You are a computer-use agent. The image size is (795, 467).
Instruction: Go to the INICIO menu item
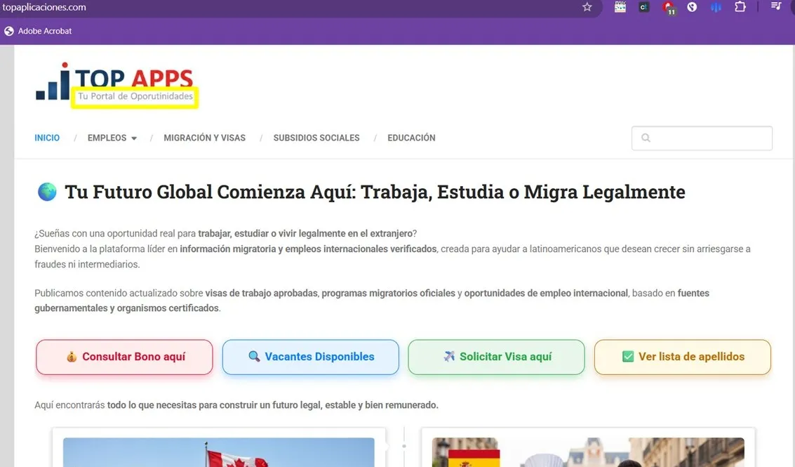[47, 138]
